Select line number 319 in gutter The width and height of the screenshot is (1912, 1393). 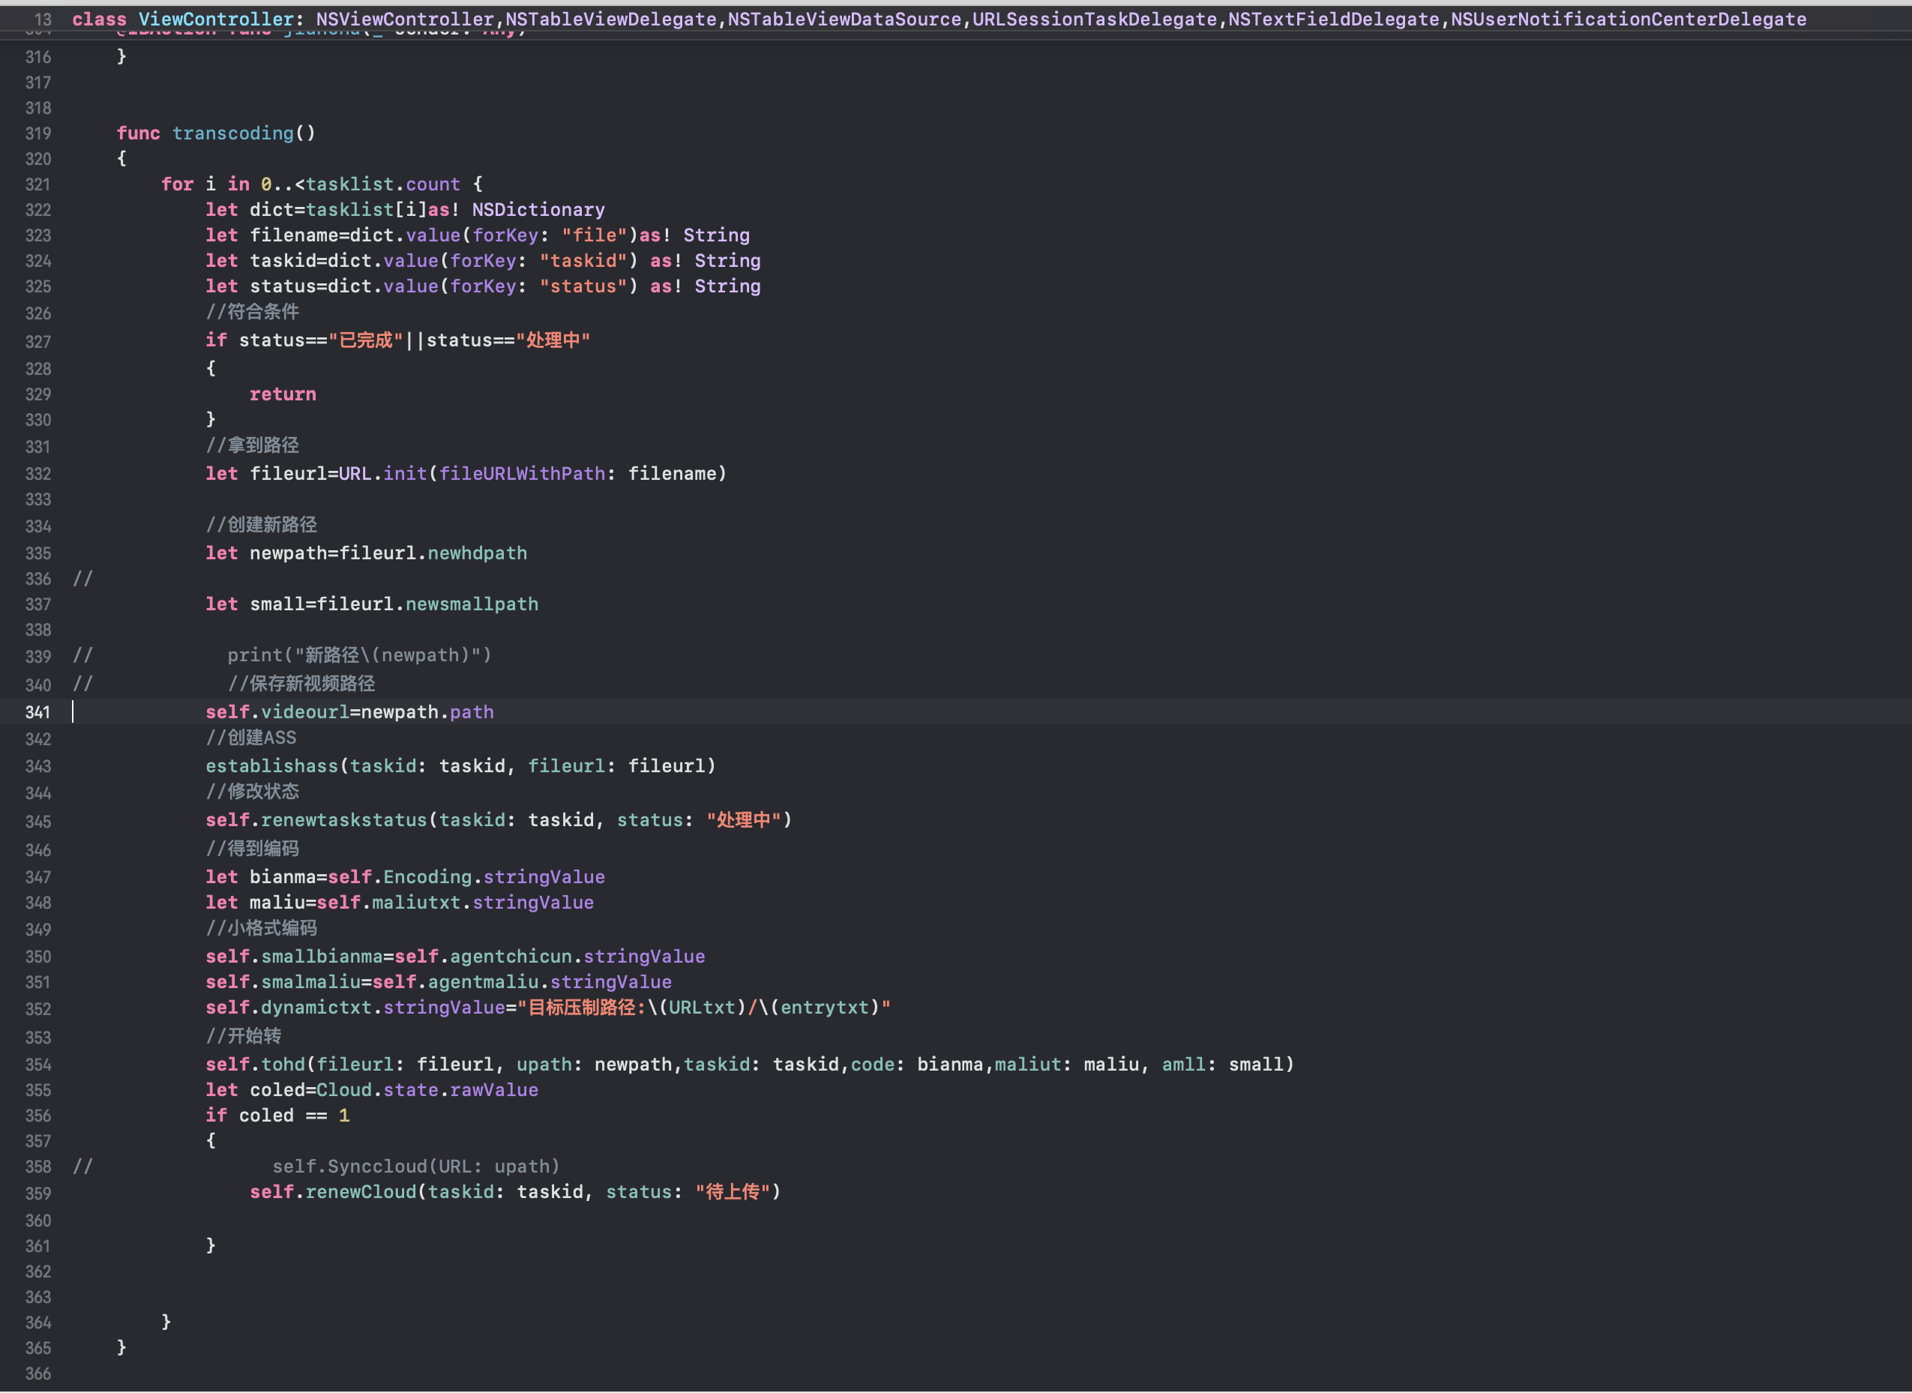click(x=38, y=133)
